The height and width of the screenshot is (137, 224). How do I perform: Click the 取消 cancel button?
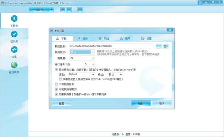coord(162,103)
